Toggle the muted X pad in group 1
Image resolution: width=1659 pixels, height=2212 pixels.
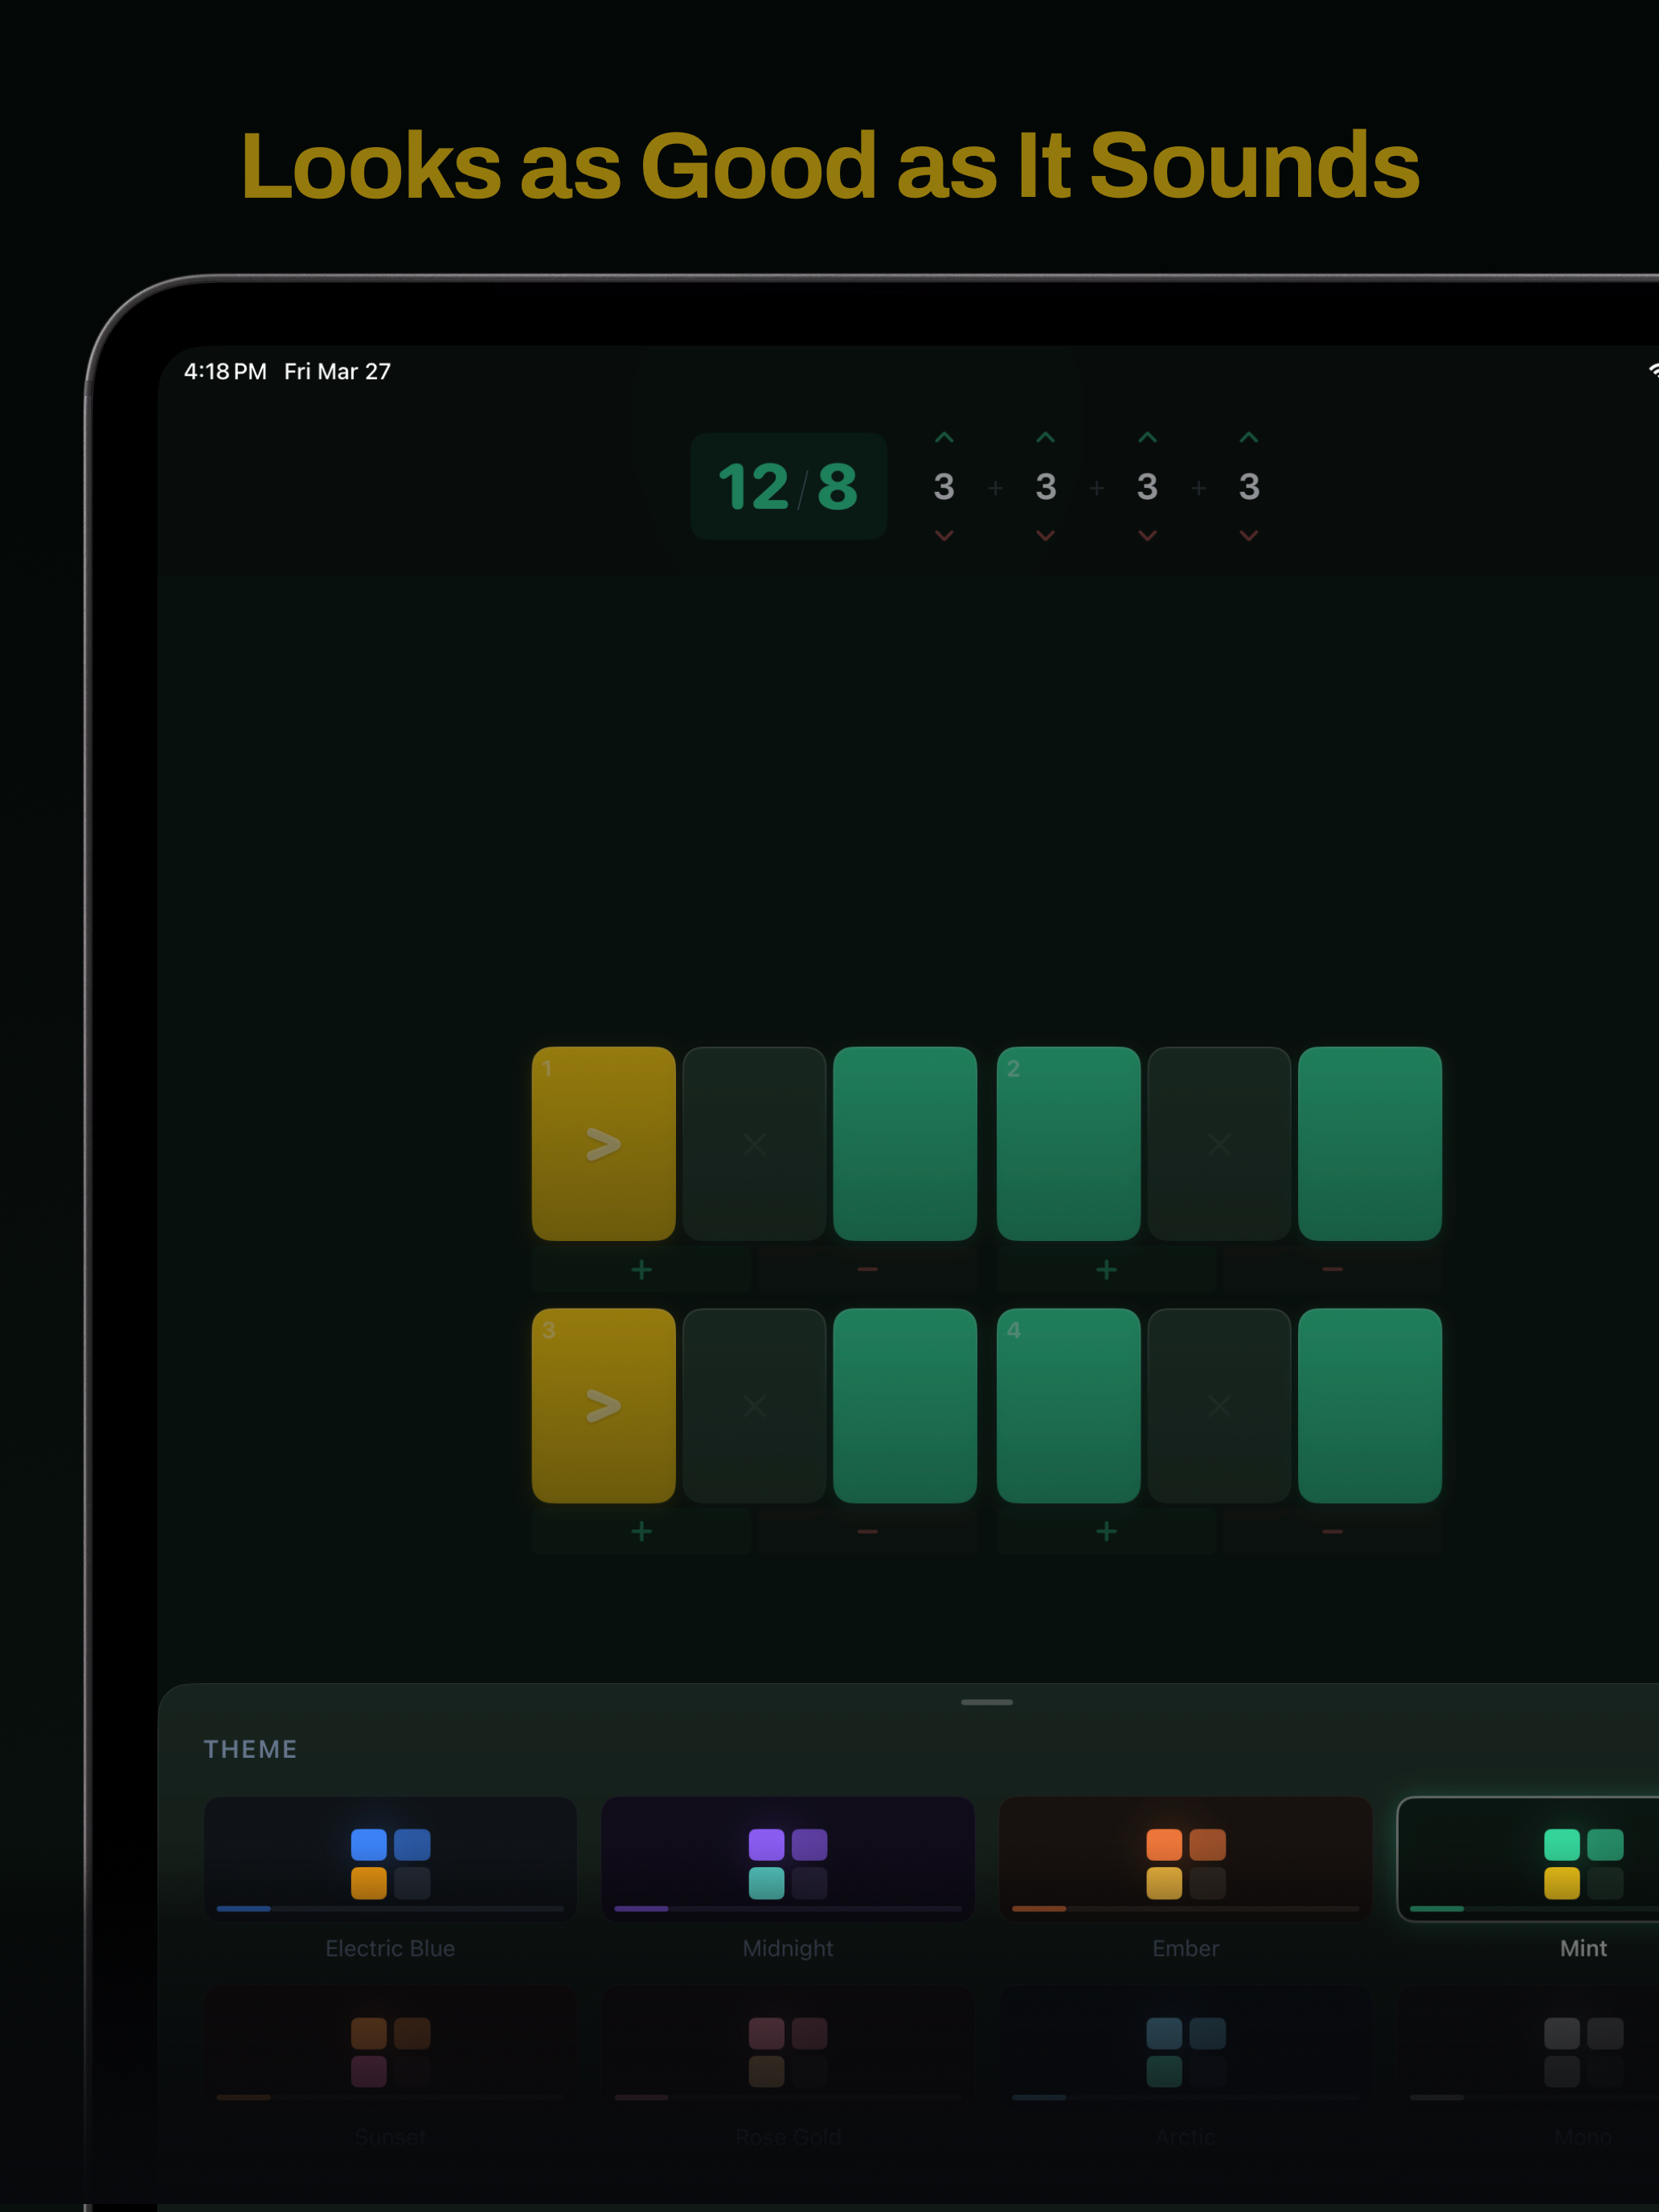(x=754, y=1143)
